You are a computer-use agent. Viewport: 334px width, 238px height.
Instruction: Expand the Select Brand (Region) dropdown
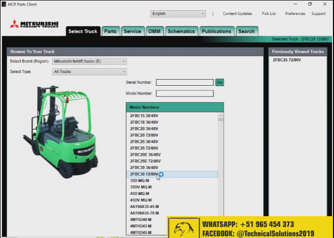[90, 61]
